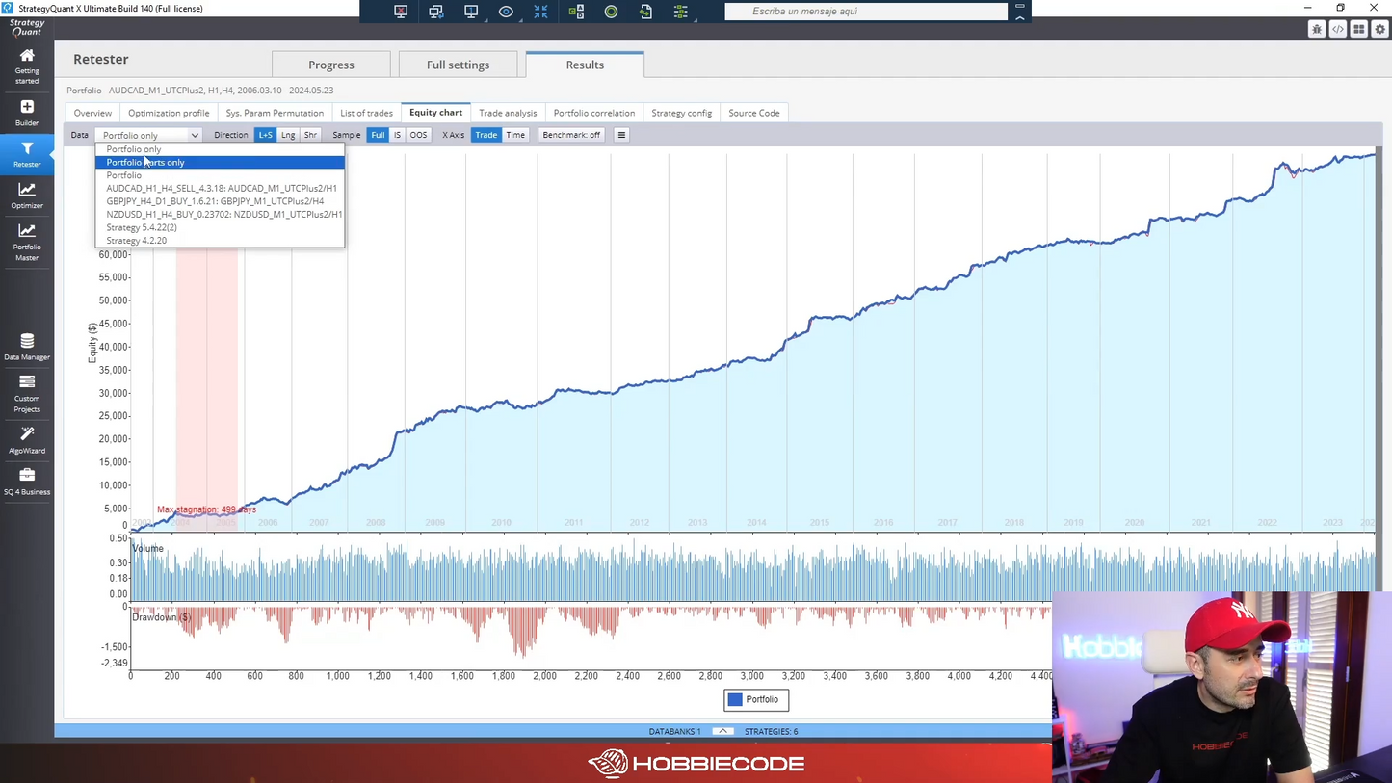This screenshot has height=783, width=1392.
Task: Open StrategyQuant settings gear icon
Action: pos(1379,29)
